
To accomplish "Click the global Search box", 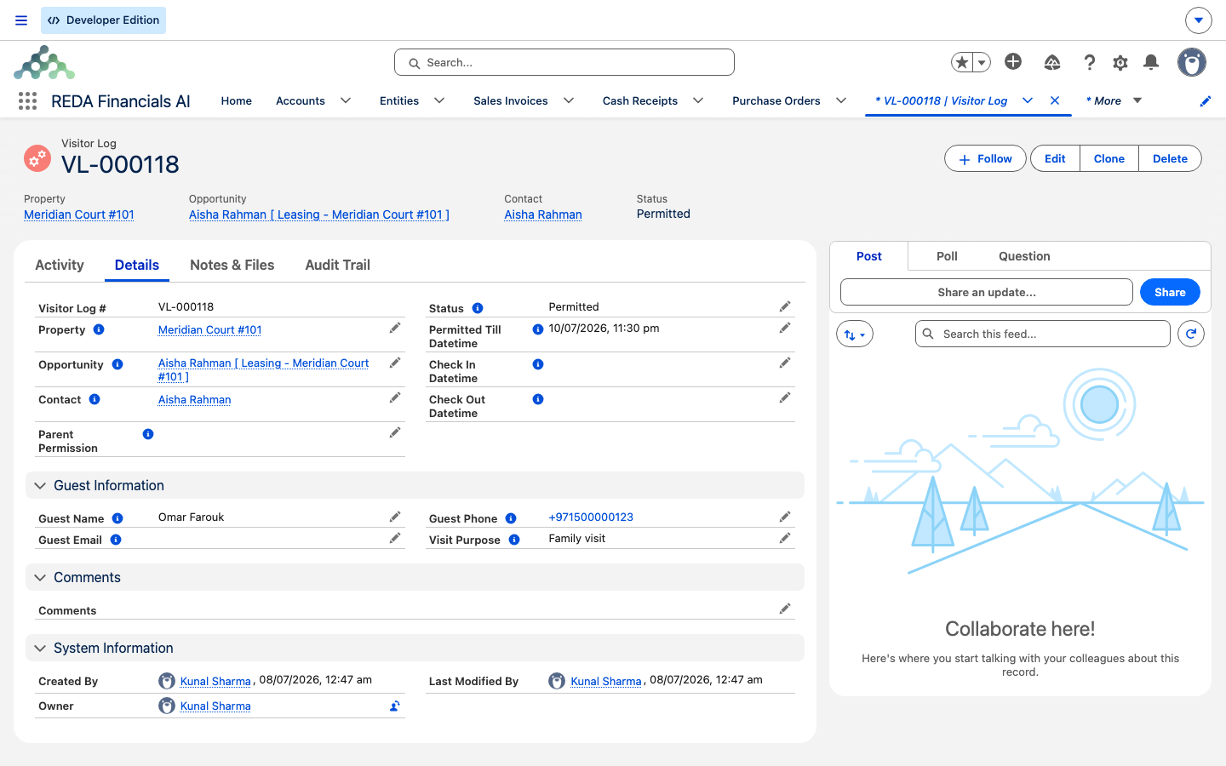I will click(x=564, y=62).
